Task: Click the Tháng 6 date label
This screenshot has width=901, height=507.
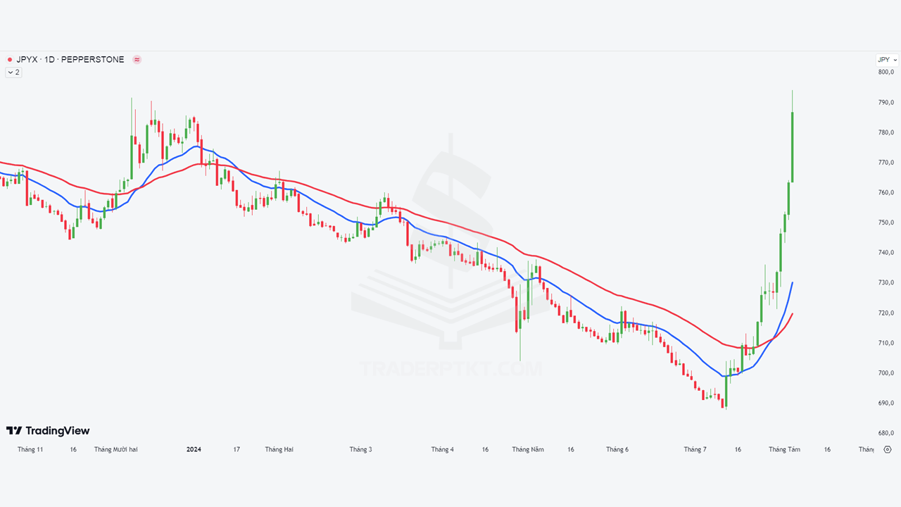Action: (x=617, y=449)
